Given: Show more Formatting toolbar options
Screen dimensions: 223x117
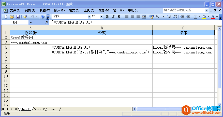Looking at the screenshot, I should 220,17.
